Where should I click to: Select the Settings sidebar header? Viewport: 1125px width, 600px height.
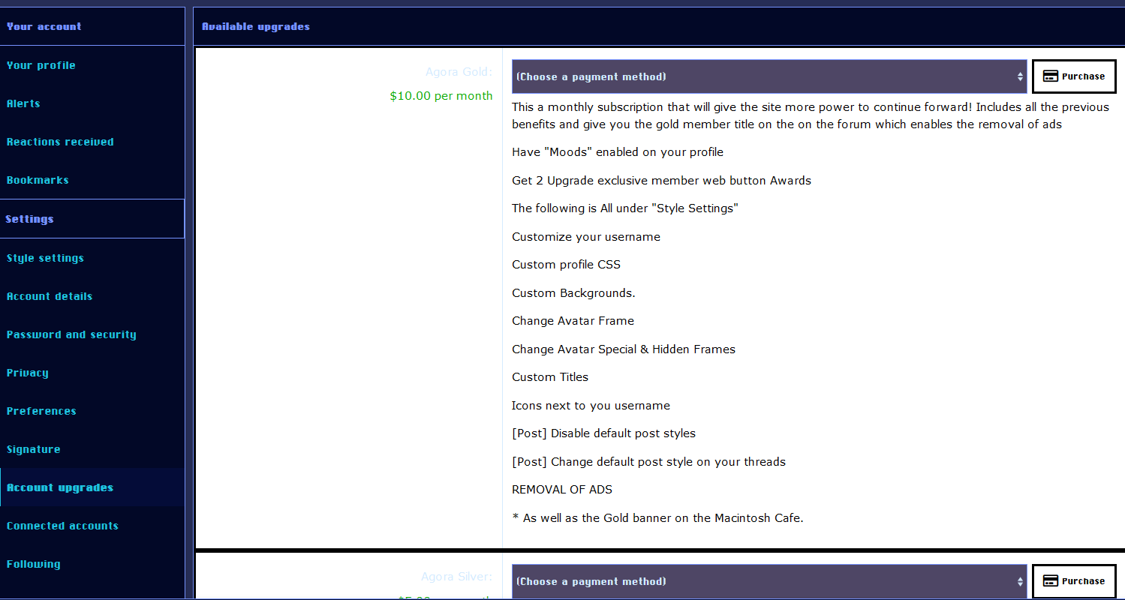[x=30, y=219]
